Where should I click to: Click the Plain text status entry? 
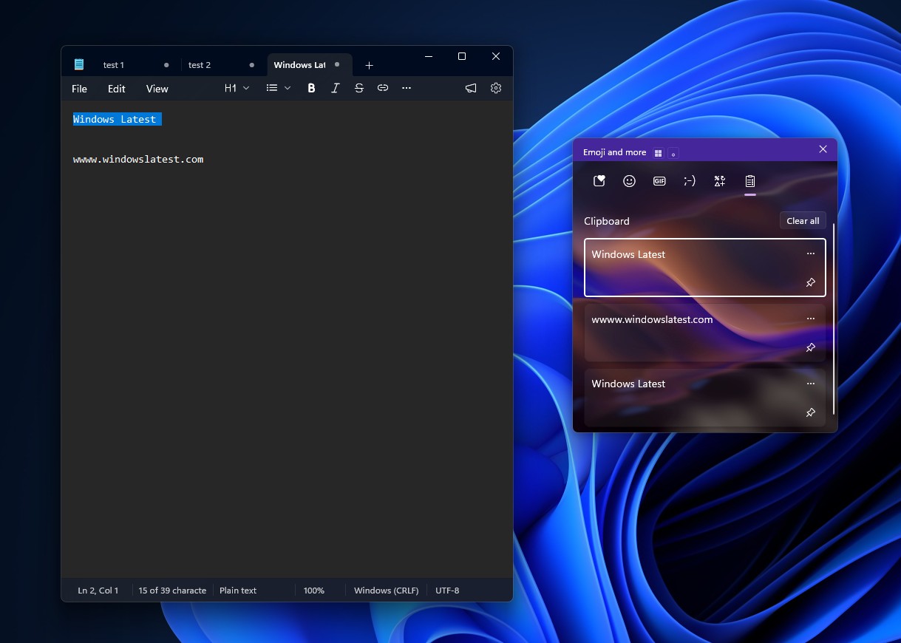tap(238, 591)
